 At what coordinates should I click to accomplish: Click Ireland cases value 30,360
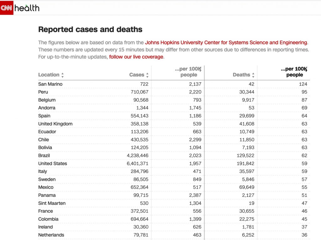(141, 227)
